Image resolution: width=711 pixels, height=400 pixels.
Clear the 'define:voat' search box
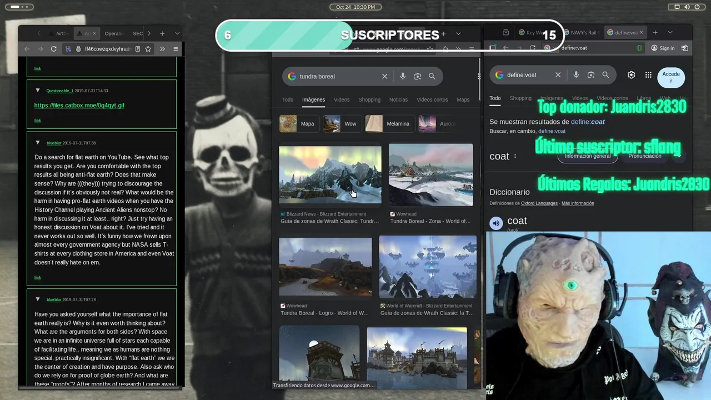558,74
